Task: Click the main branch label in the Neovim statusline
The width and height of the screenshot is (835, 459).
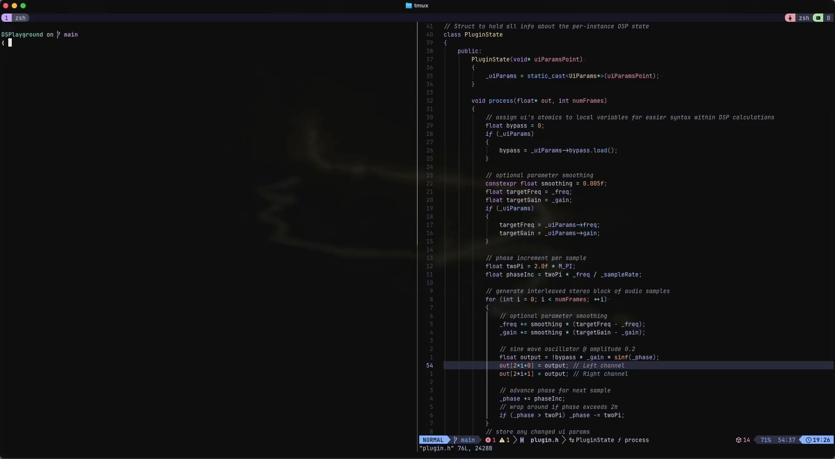Action: click(x=468, y=440)
